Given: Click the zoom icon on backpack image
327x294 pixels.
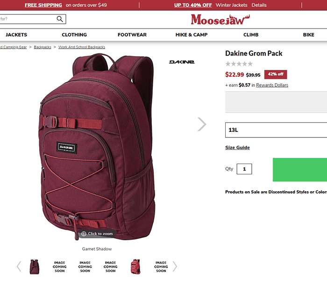Looking at the screenshot, I should (84, 234).
